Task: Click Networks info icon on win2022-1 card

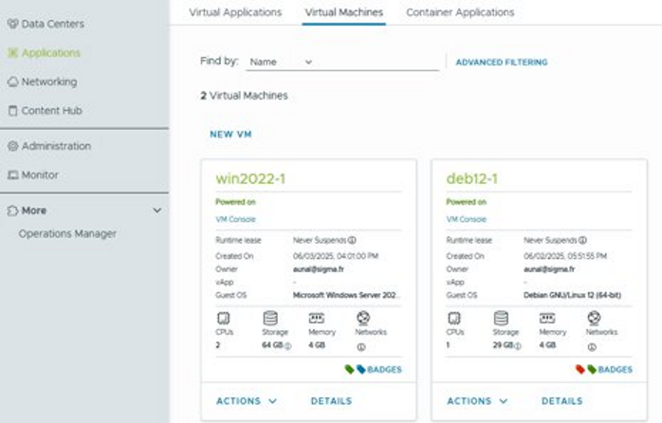Action: click(360, 346)
